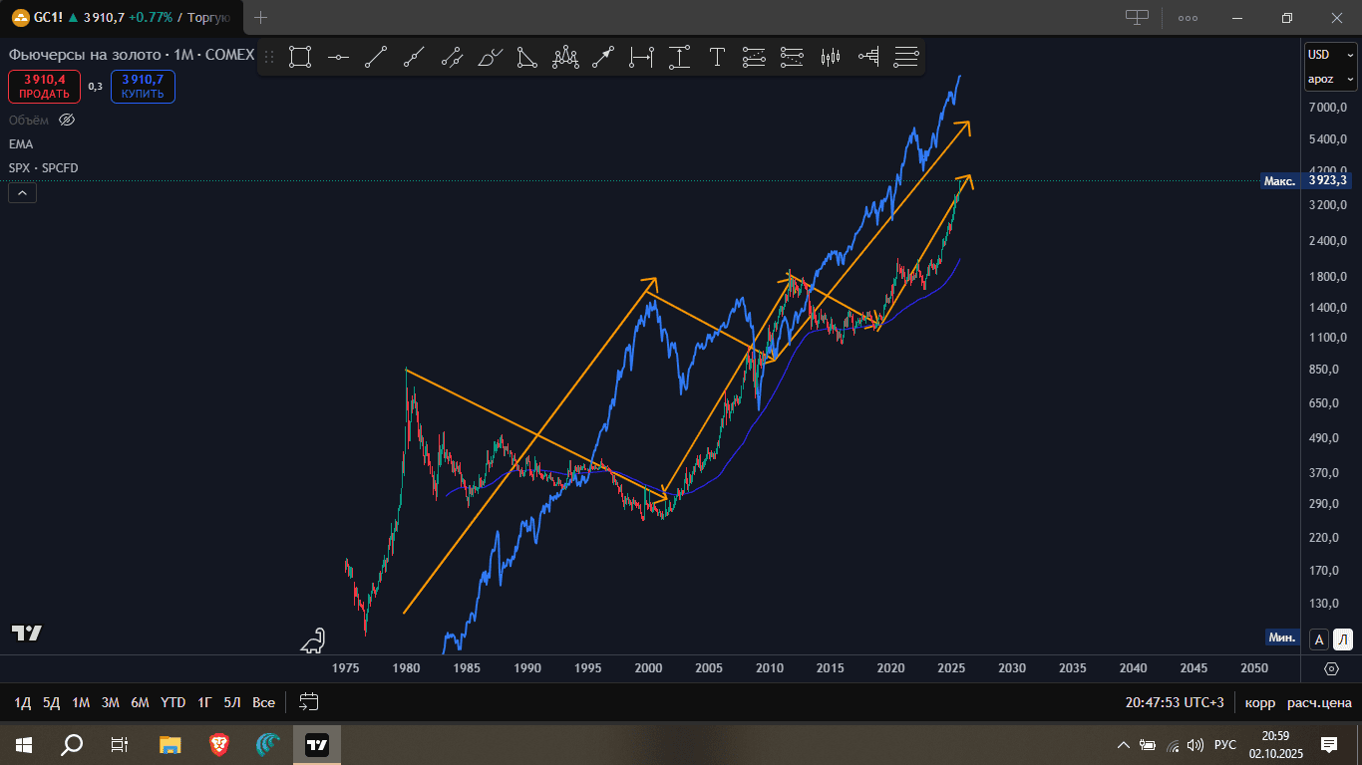The width and height of the screenshot is (1362, 765).
Task: Toggle logarithmic scale 'Л' button
Action: 1343,639
